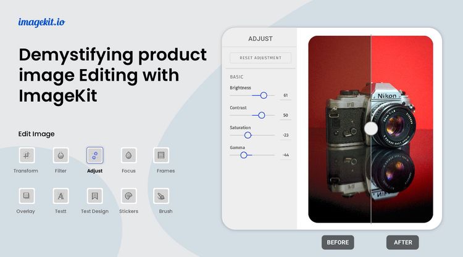Screen dimensions: 463x257
Task: Click the Gamma label text
Action: coord(237,147)
